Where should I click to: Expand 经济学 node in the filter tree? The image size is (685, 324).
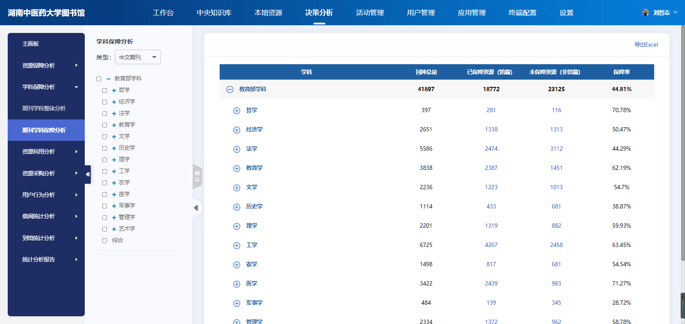click(114, 102)
